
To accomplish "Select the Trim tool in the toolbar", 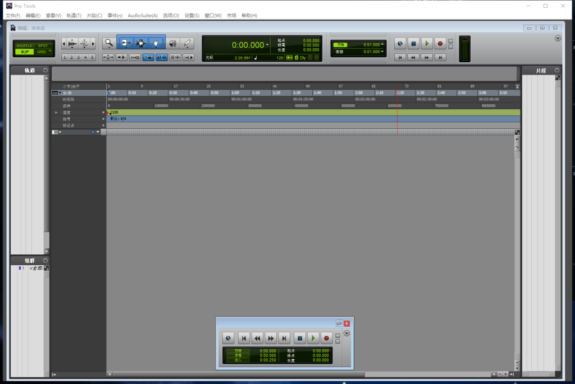I will click(126, 43).
